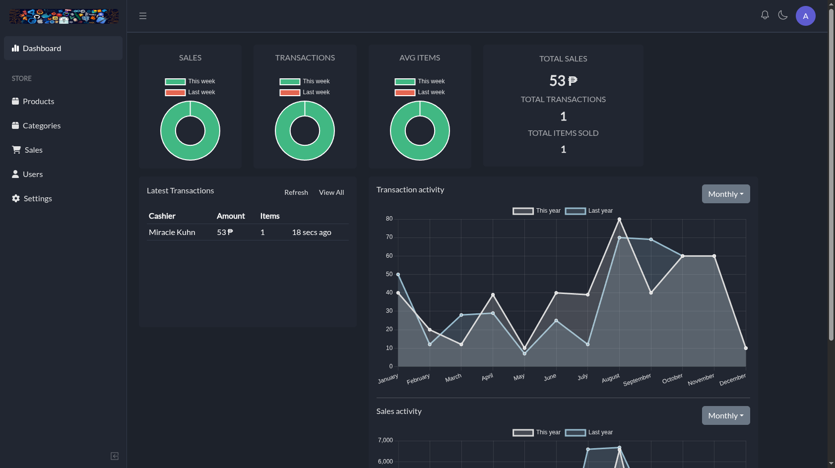835x468 pixels.
Task: Click the Amount column header
Action: 231,216
